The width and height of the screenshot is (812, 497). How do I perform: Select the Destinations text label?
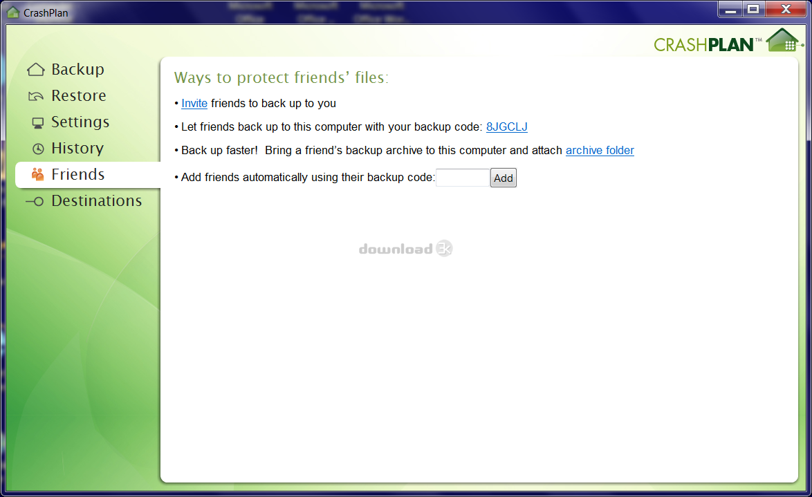coord(96,201)
